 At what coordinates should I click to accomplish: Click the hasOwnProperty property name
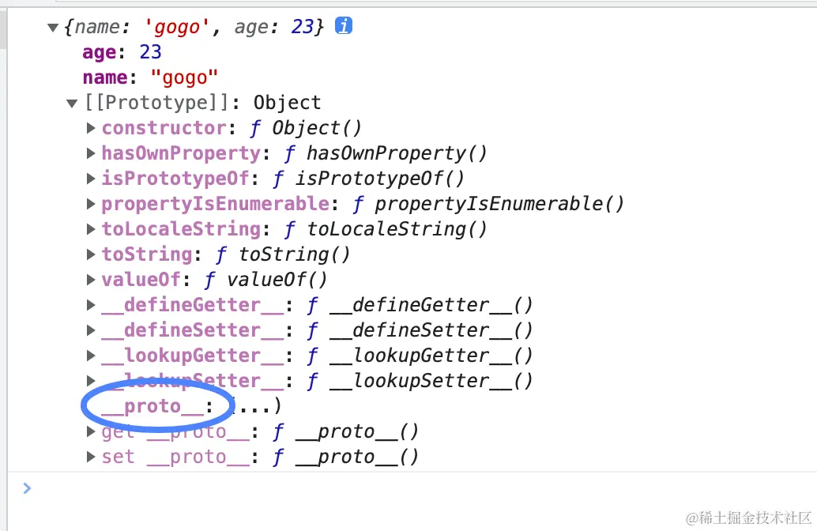point(181,153)
